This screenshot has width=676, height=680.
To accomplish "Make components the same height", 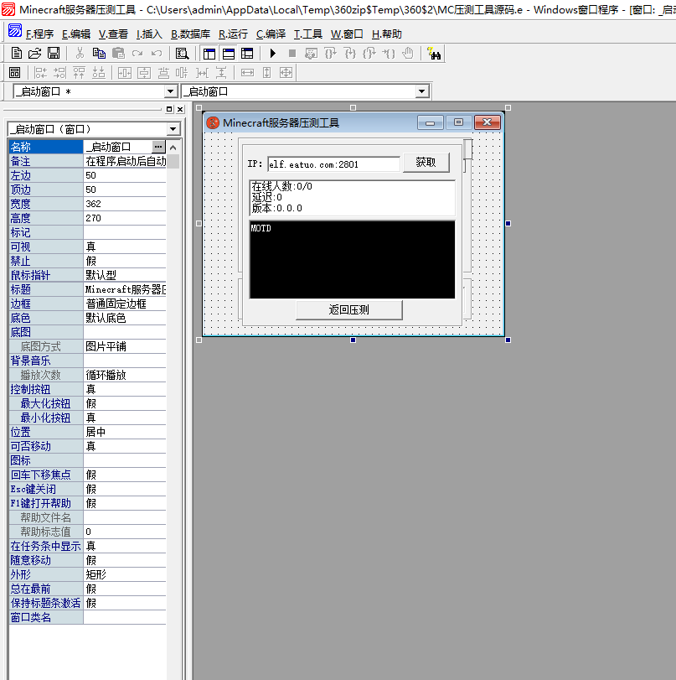I will point(267,72).
